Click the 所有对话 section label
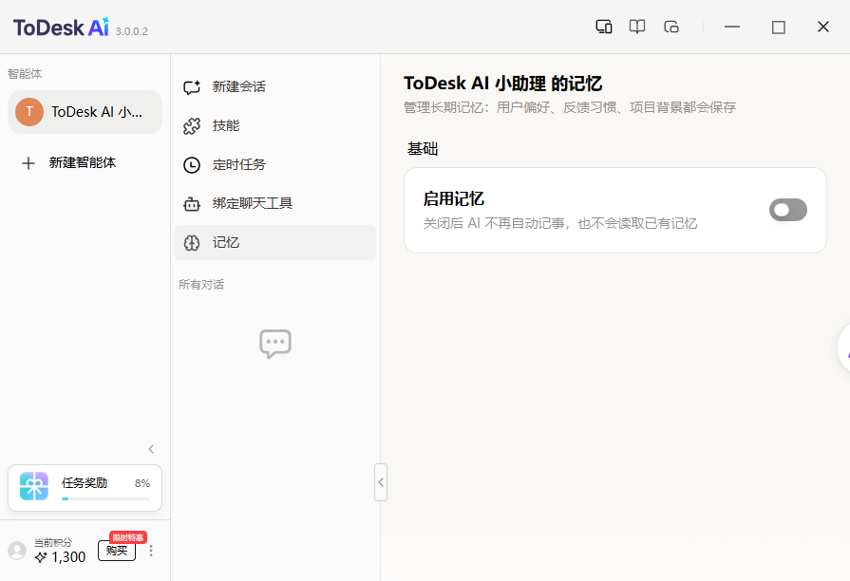 (x=201, y=285)
